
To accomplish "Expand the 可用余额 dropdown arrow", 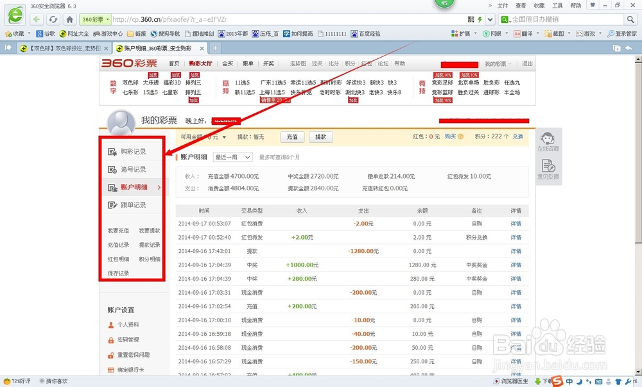I will pyautogui.click(x=224, y=137).
